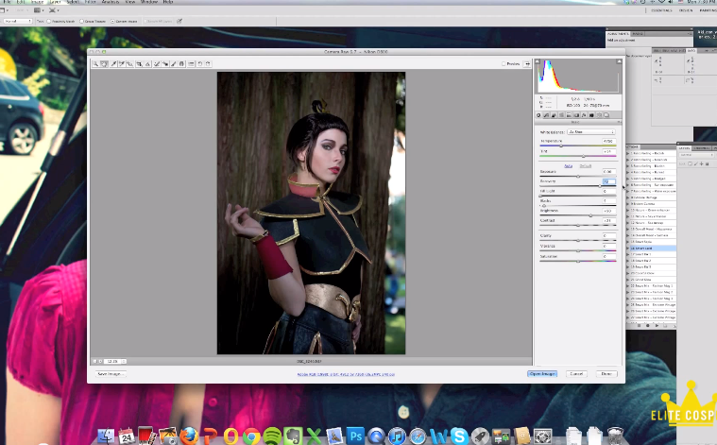The height and width of the screenshot is (445, 717).
Task: Click the Recovery value input field
Action: pyautogui.click(x=608, y=180)
